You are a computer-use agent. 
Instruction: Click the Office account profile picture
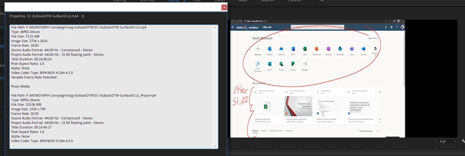[x=402, y=27]
